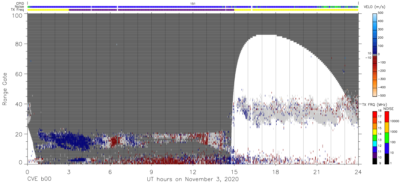Click the 100 tick on Range Gate axis
This screenshot has height=186, width=403.
17,15
